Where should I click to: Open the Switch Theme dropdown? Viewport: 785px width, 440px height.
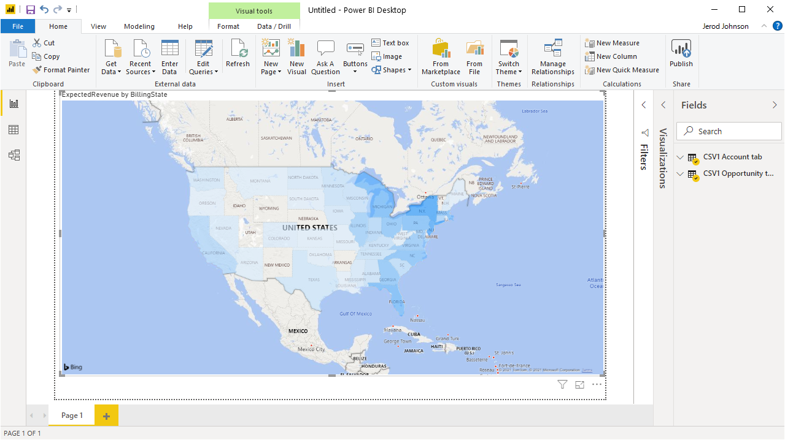click(x=509, y=57)
